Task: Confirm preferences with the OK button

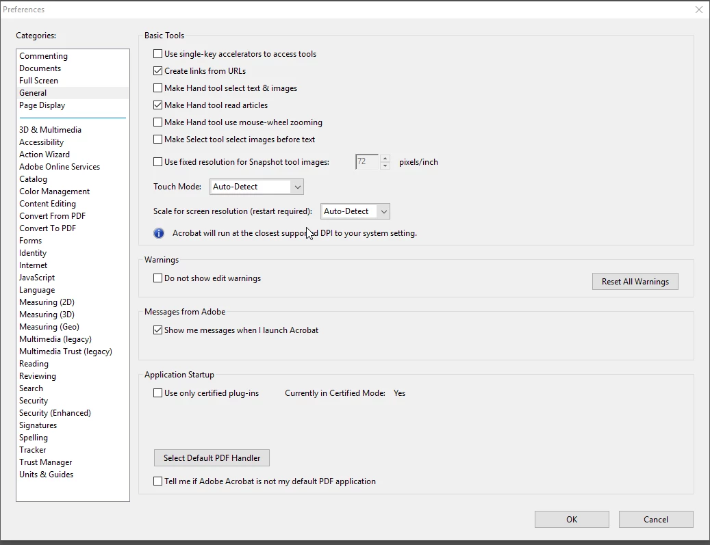Action: click(x=572, y=519)
